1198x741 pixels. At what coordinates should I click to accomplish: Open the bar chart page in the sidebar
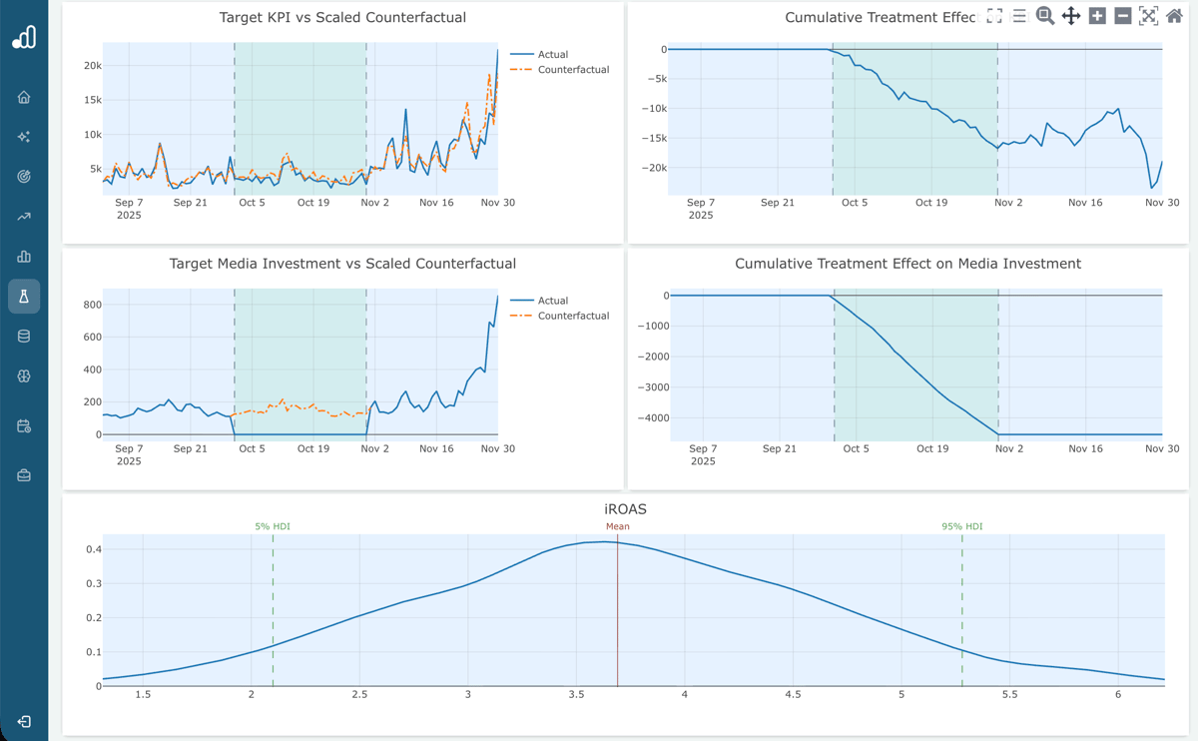(24, 257)
